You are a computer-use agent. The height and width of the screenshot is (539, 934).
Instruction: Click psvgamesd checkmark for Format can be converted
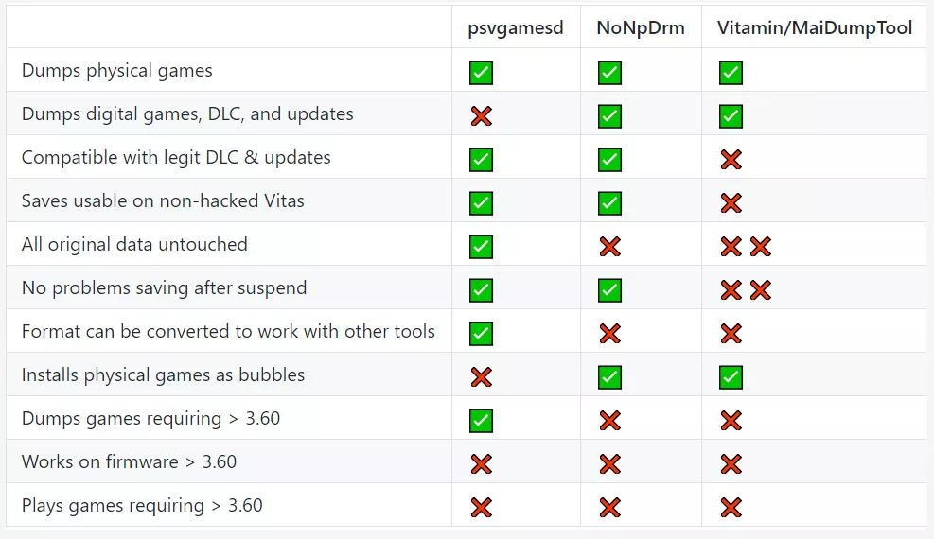[x=481, y=333]
